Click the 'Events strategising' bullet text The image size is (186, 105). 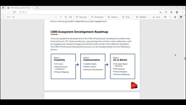click(122, 74)
